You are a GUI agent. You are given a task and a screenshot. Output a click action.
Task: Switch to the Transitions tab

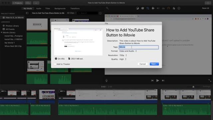[75, 8]
